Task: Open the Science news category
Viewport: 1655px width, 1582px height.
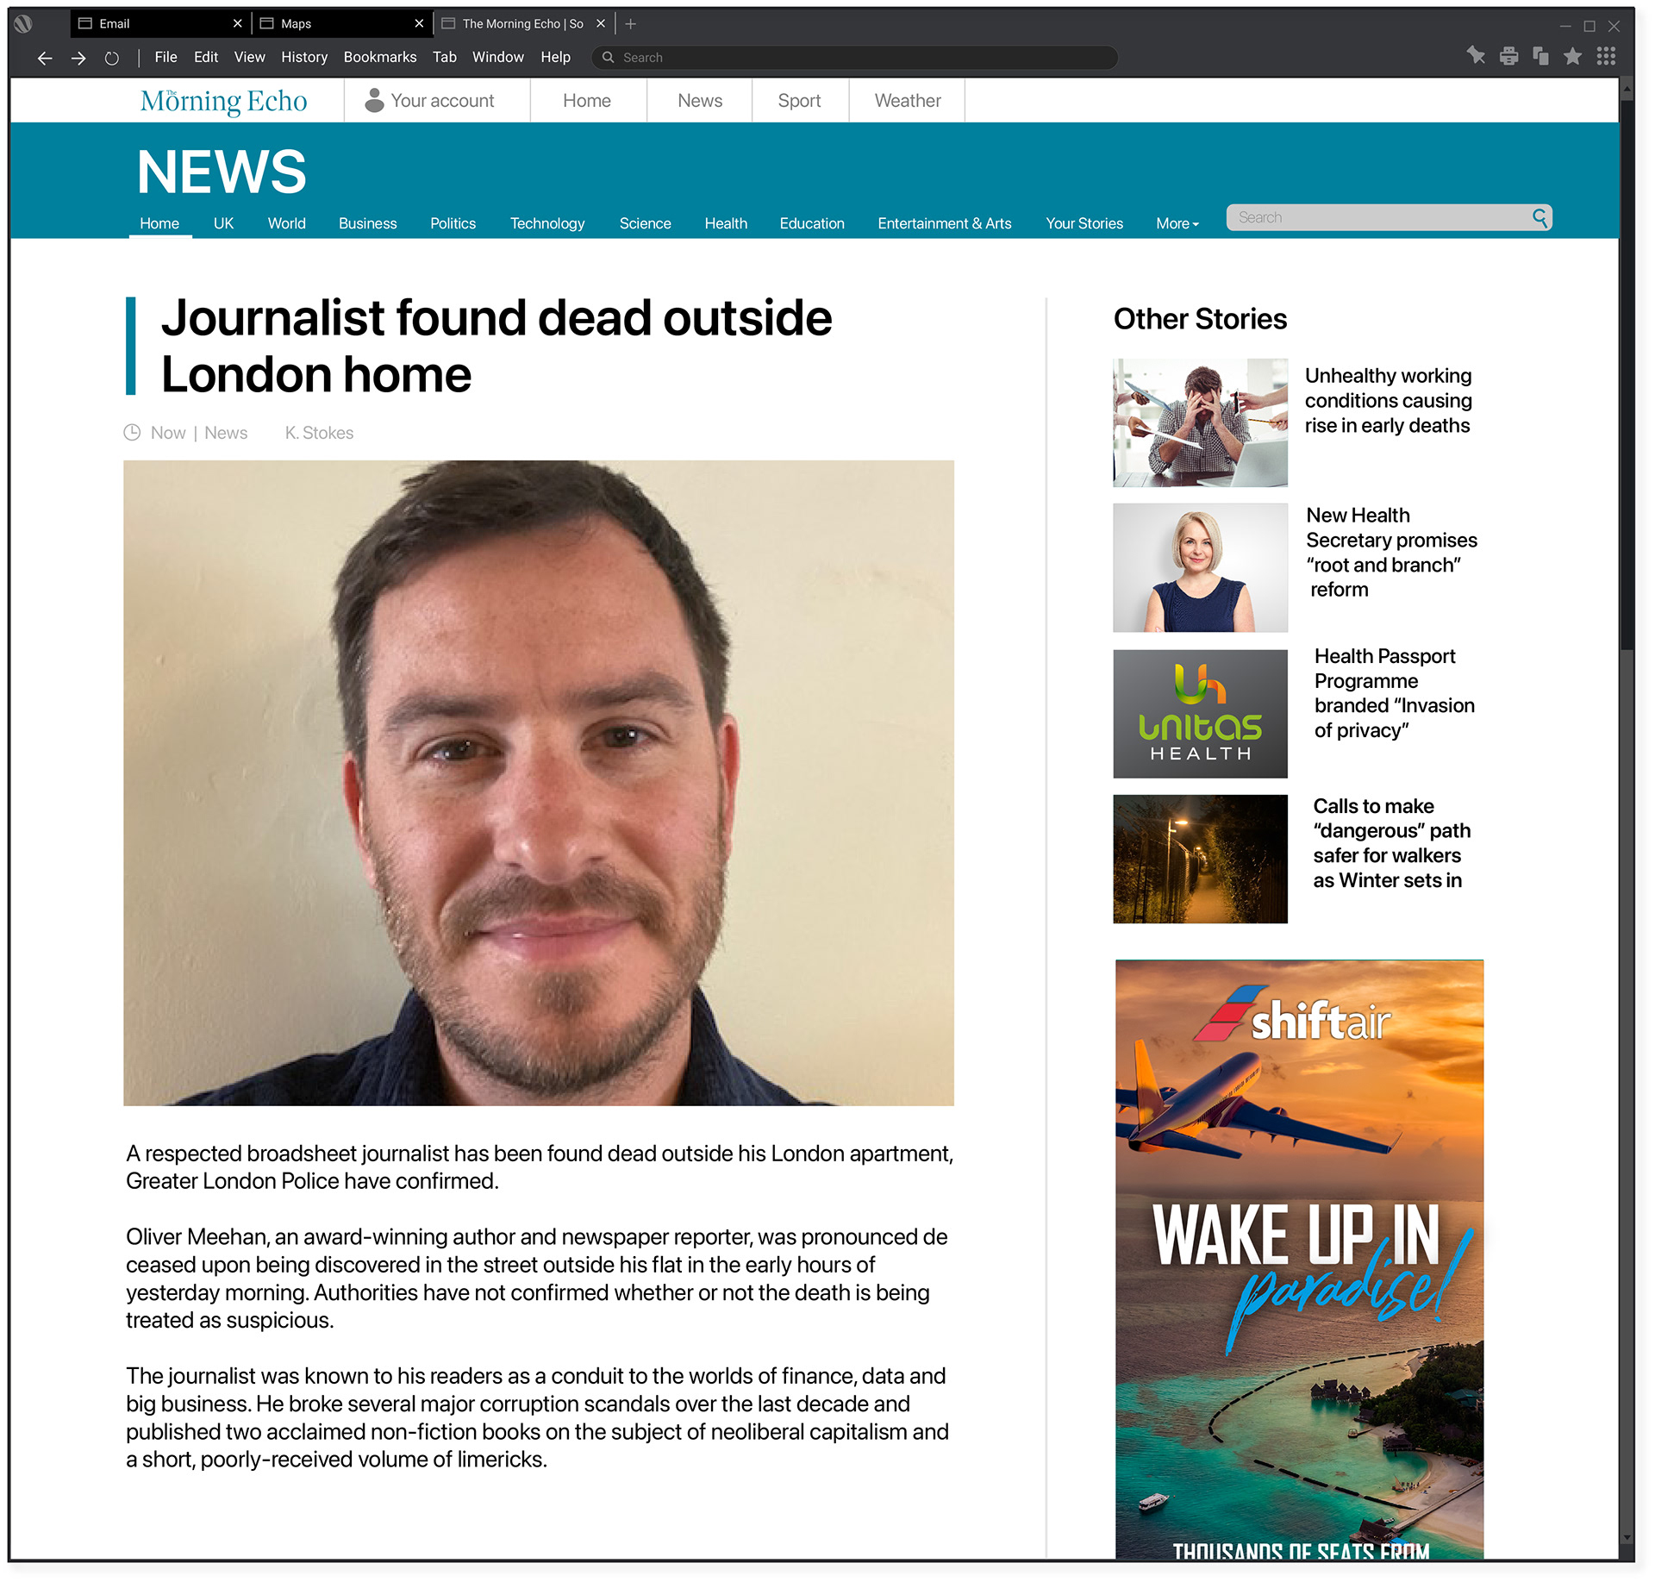Action: click(645, 223)
